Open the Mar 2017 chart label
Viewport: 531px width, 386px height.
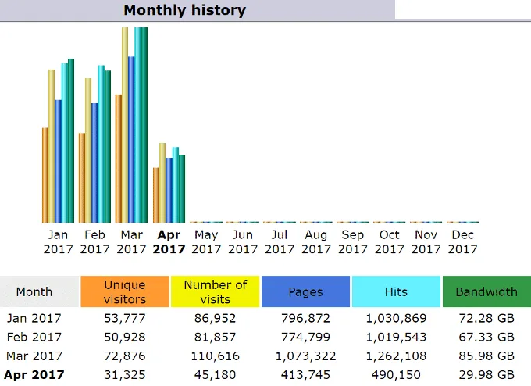pyautogui.click(x=131, y=241)
